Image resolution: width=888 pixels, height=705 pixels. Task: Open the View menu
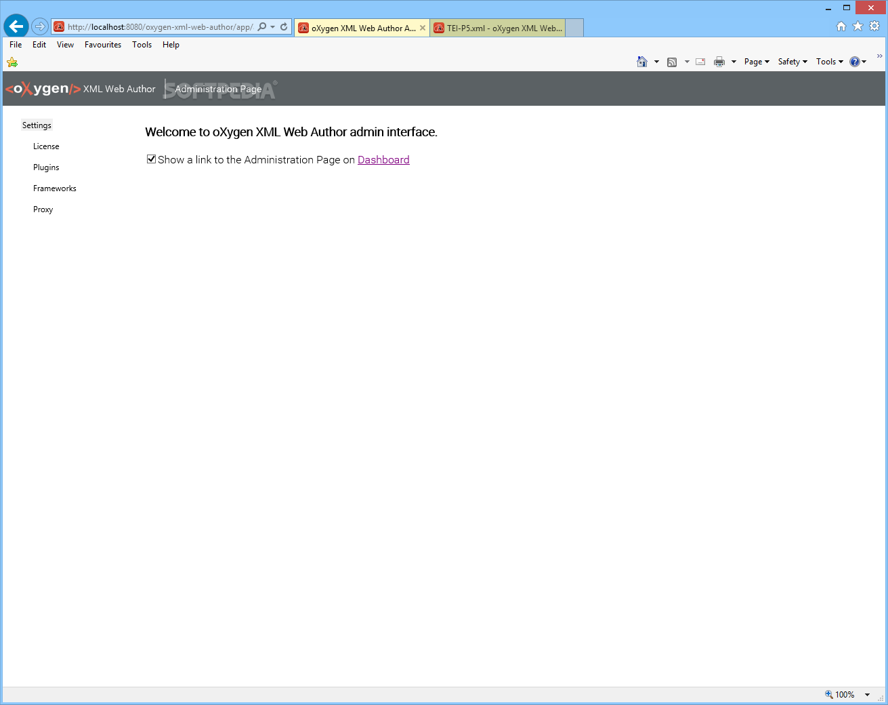click(x=66, y=45)
